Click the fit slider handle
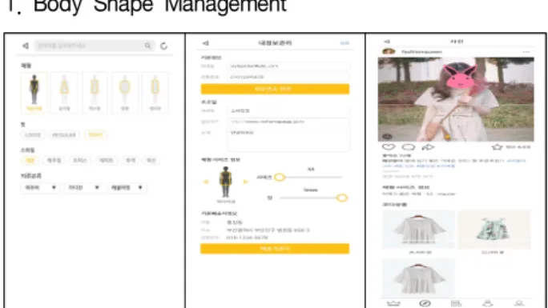The height and width of the screenshot is (308, 548). pyautogui.click(x=342, y=198)
